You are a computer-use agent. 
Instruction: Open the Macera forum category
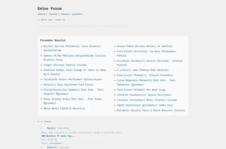click(x=51, y=128)
